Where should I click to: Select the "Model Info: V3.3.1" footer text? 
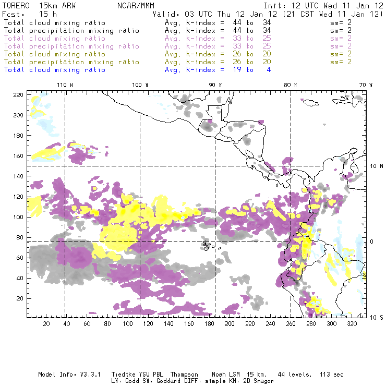[x=69, y=375]
